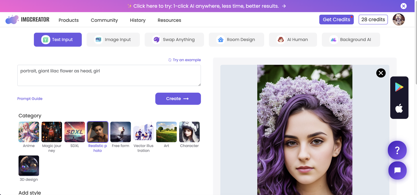Switch to the Image Input tab

(x=113, y=40)
